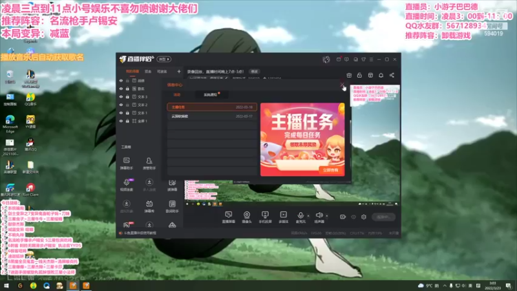The image size is (517, 291).
Task: Switch to the 活动 tab in the message center
Action: 177,94
